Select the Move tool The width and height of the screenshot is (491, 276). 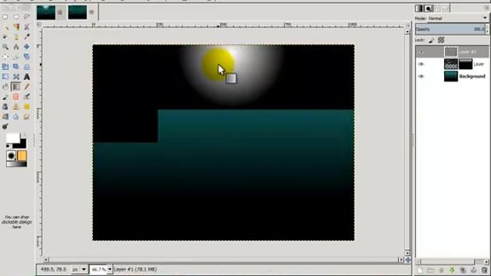tap(27, 47)
